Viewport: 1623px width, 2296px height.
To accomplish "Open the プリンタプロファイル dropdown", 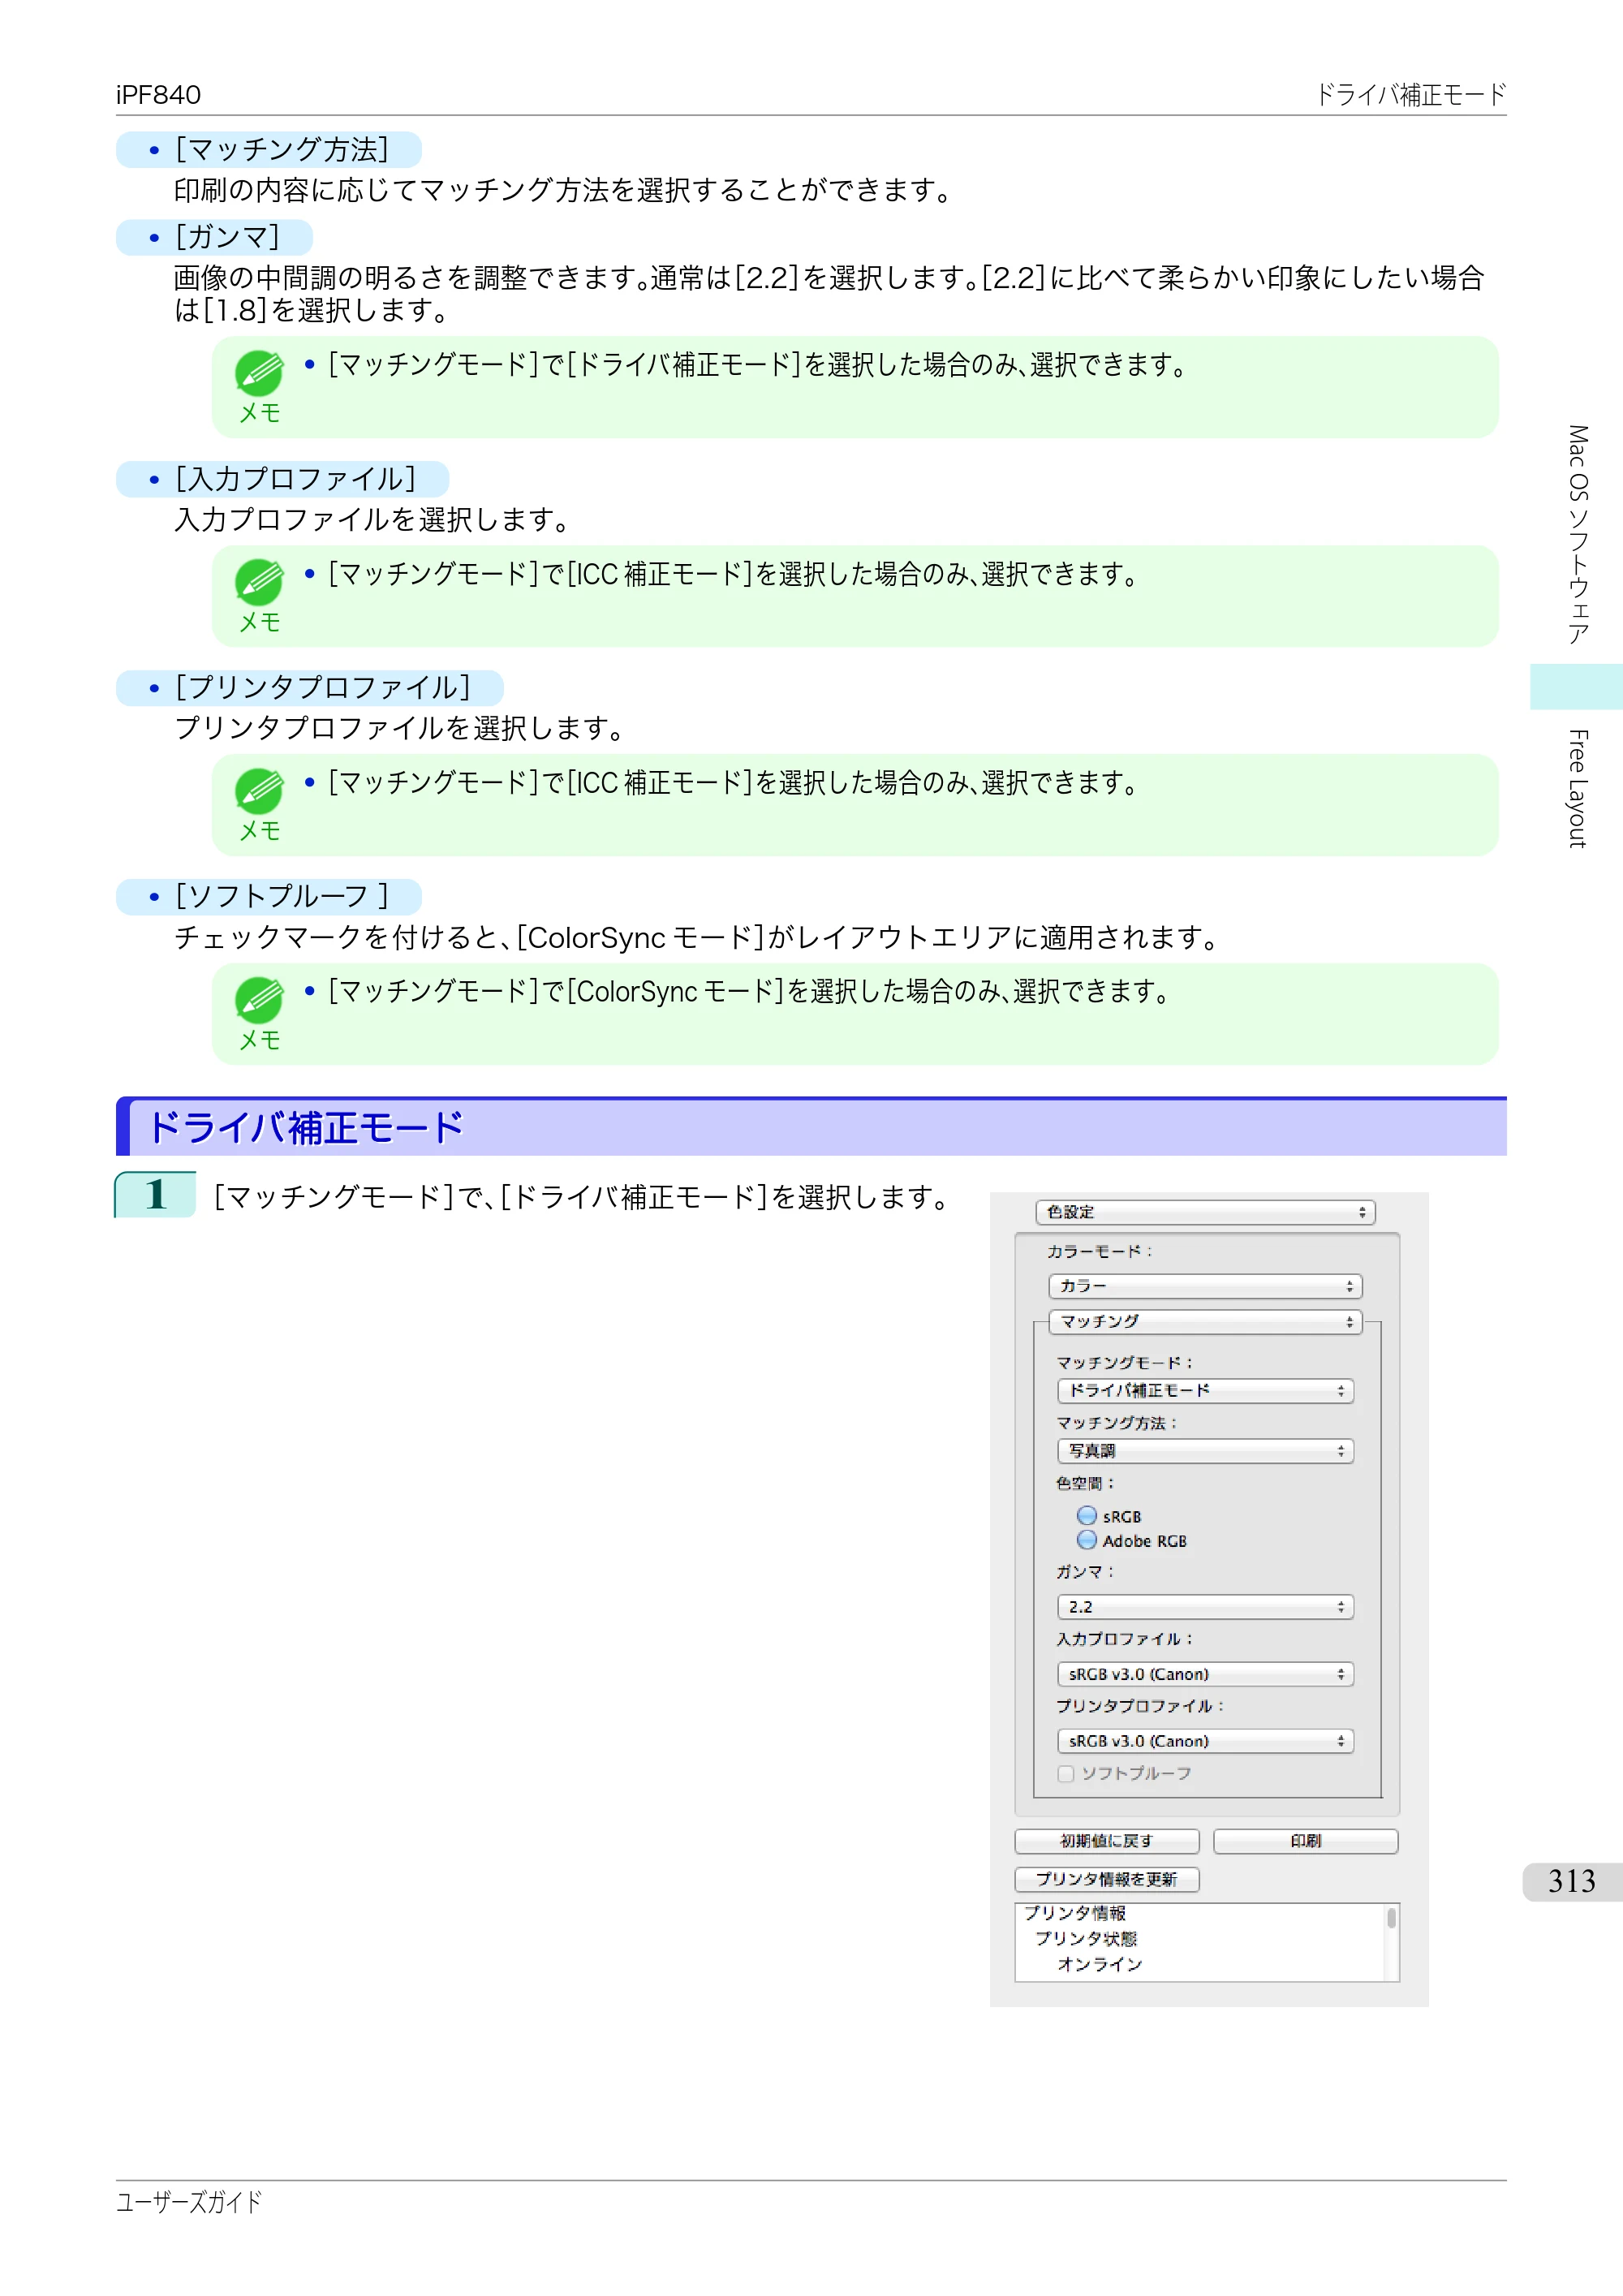I will tap(1205, 1741).
